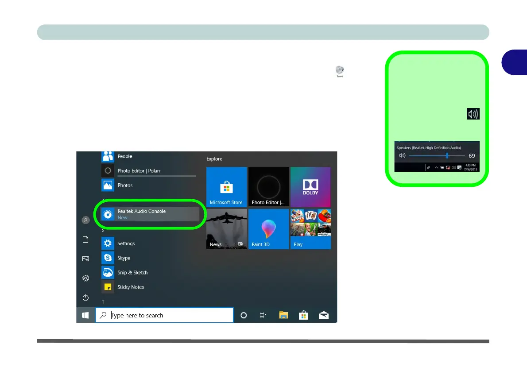Click the 'Speakers (Realtek High Definition Audio)' label

pyautogui.click(x=429, y=147)
